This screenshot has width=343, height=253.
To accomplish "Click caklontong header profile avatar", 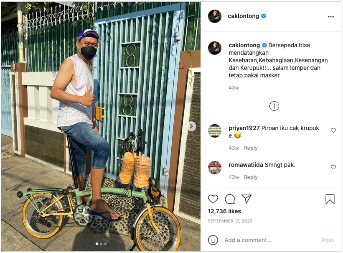I will point(215,16).
